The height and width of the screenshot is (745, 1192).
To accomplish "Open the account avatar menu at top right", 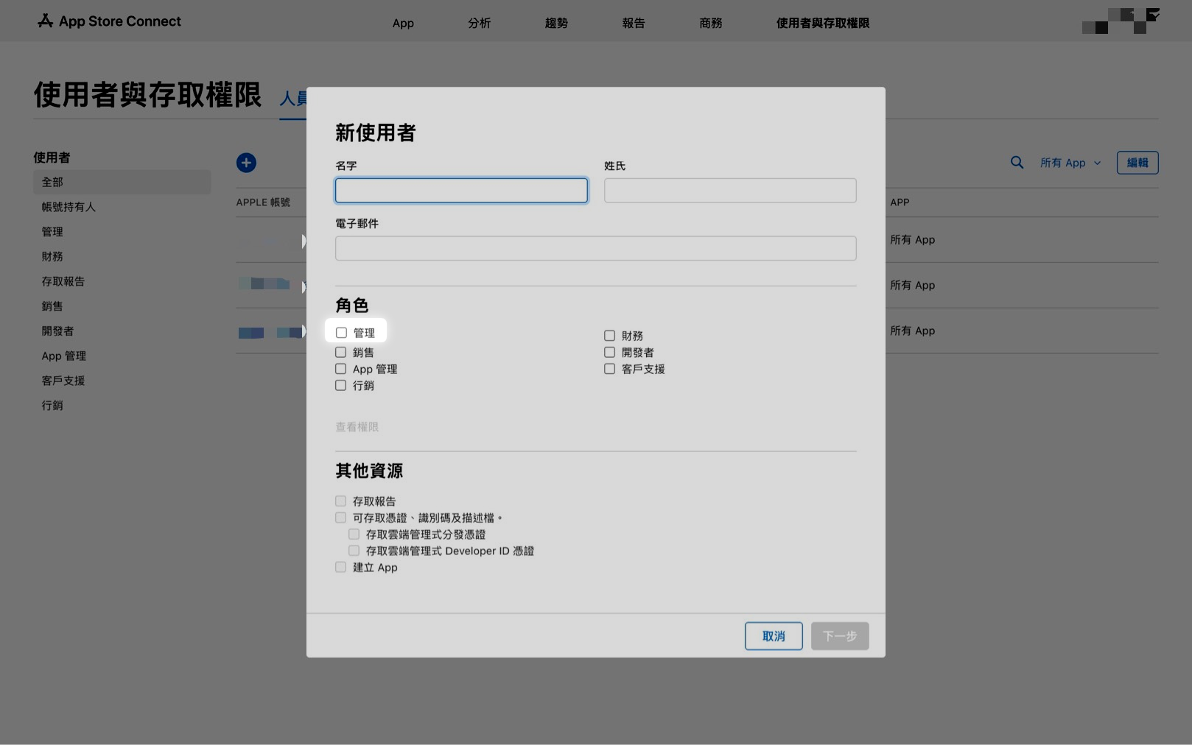I will (x=1121, y=21).
